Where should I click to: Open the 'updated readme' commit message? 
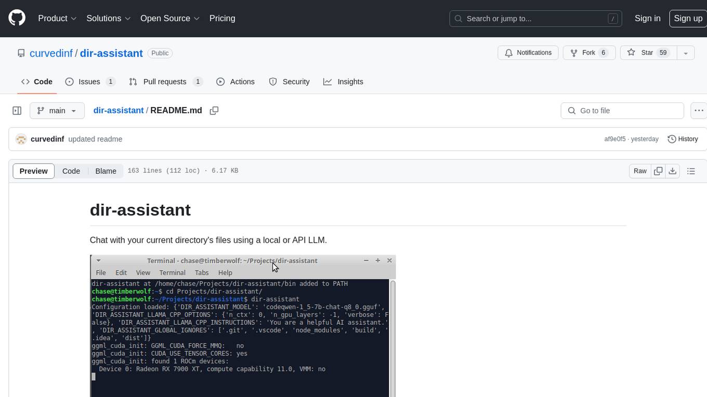pyautogui.click(x=95, y=139)
